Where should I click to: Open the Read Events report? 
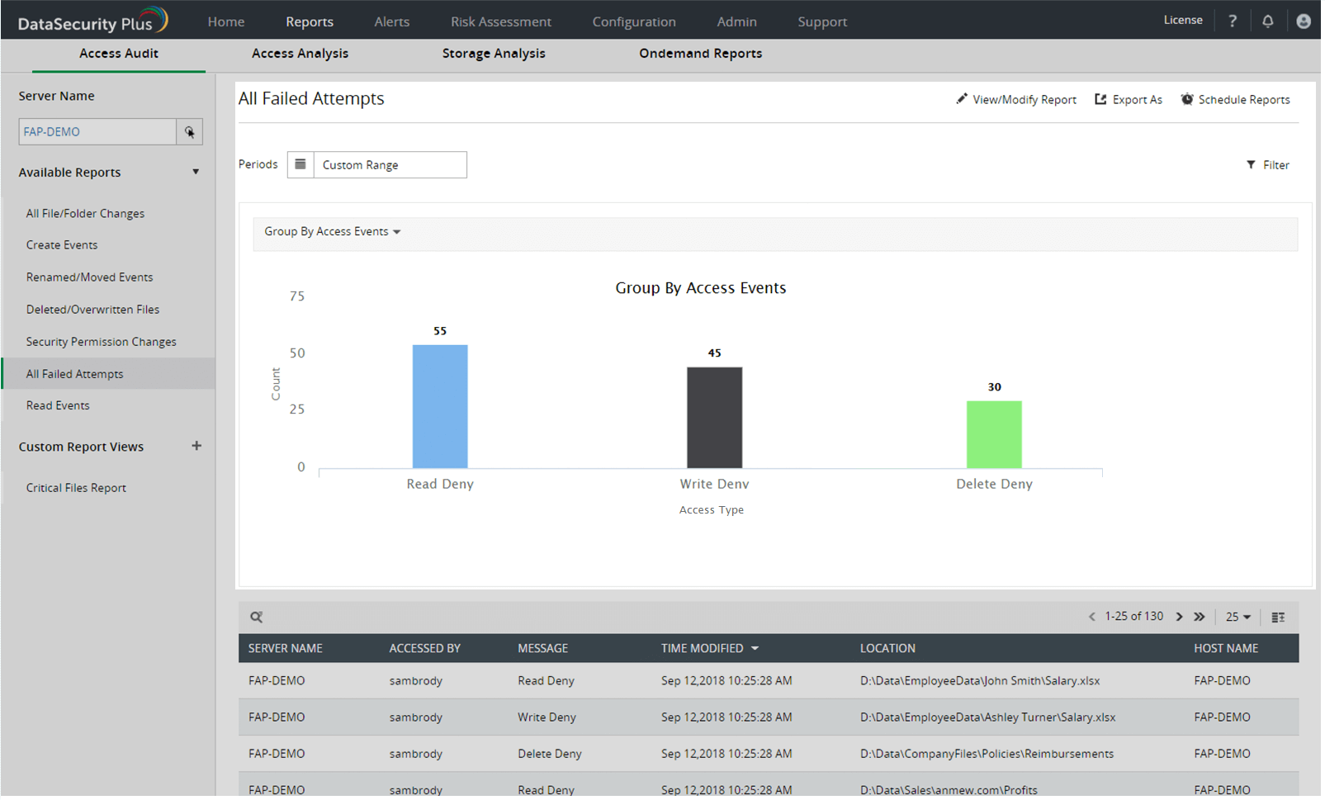pyautogui.click(x=58, y=407)
